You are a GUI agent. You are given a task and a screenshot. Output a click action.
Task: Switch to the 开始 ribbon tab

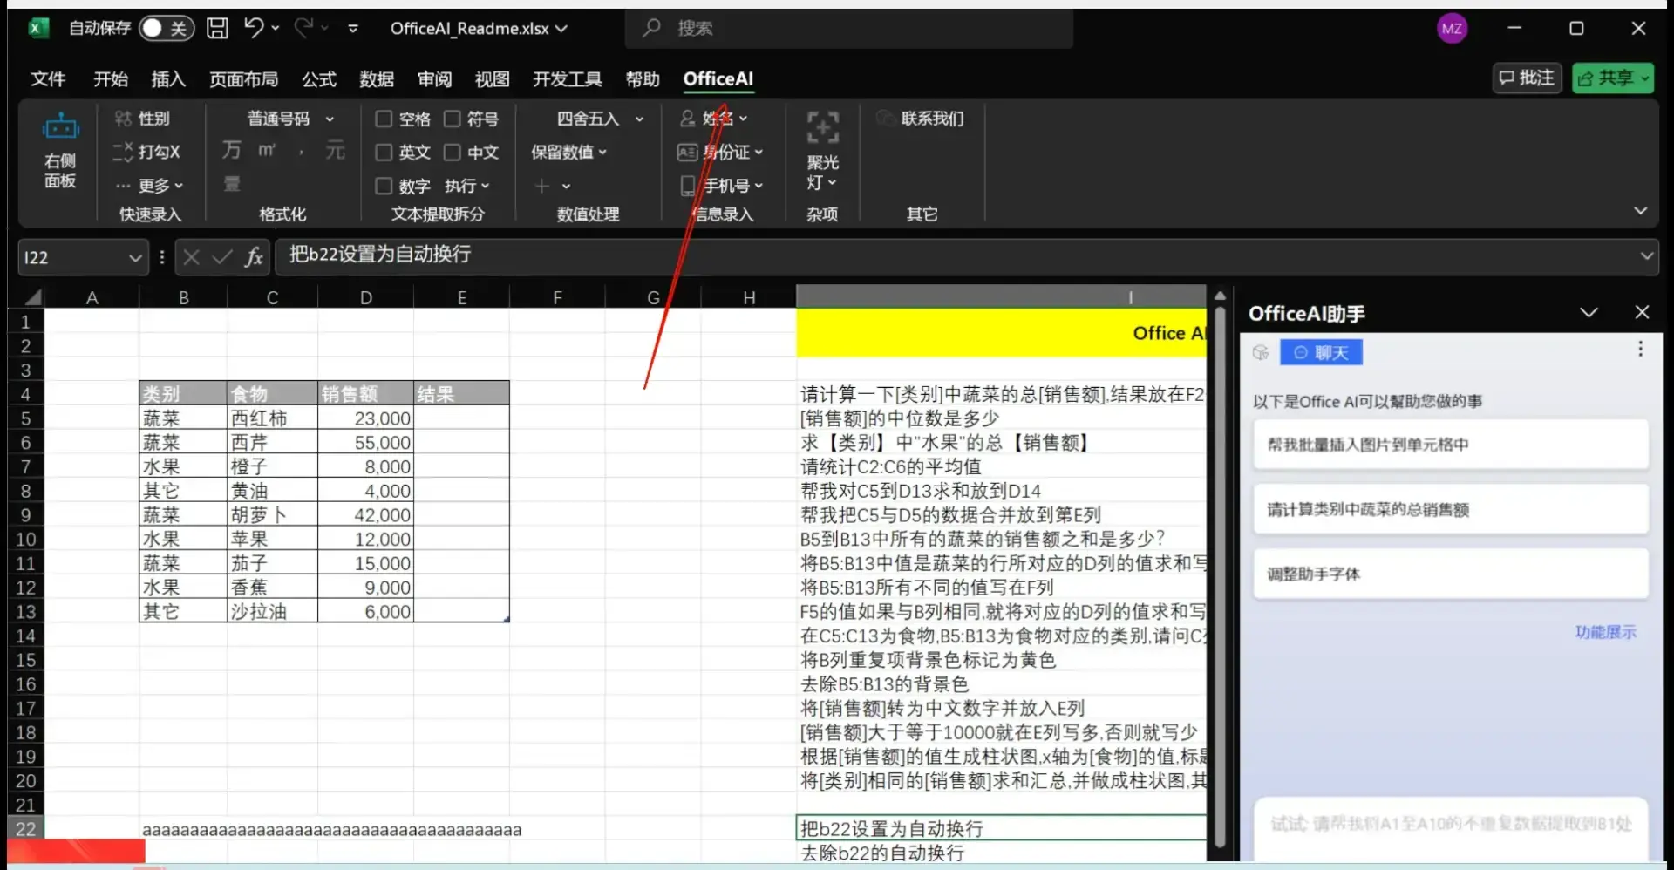(x=110, y=78)
